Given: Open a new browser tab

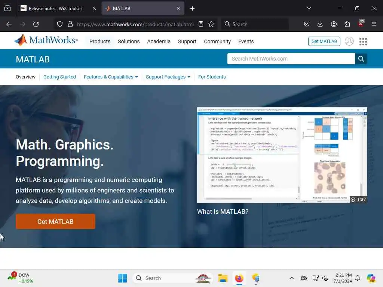Looking at the screenshot, I should click(193, 9).
